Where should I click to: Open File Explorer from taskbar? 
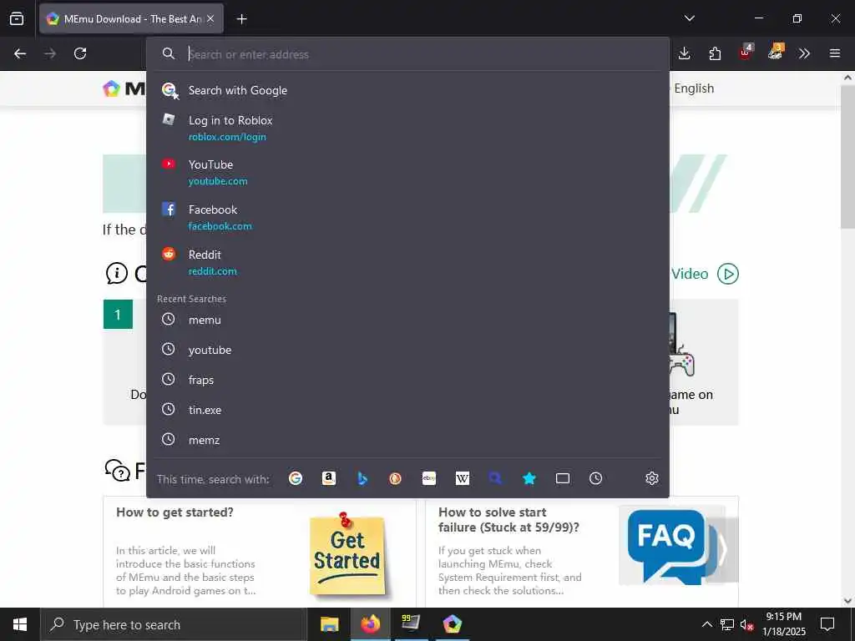point(329,624)
